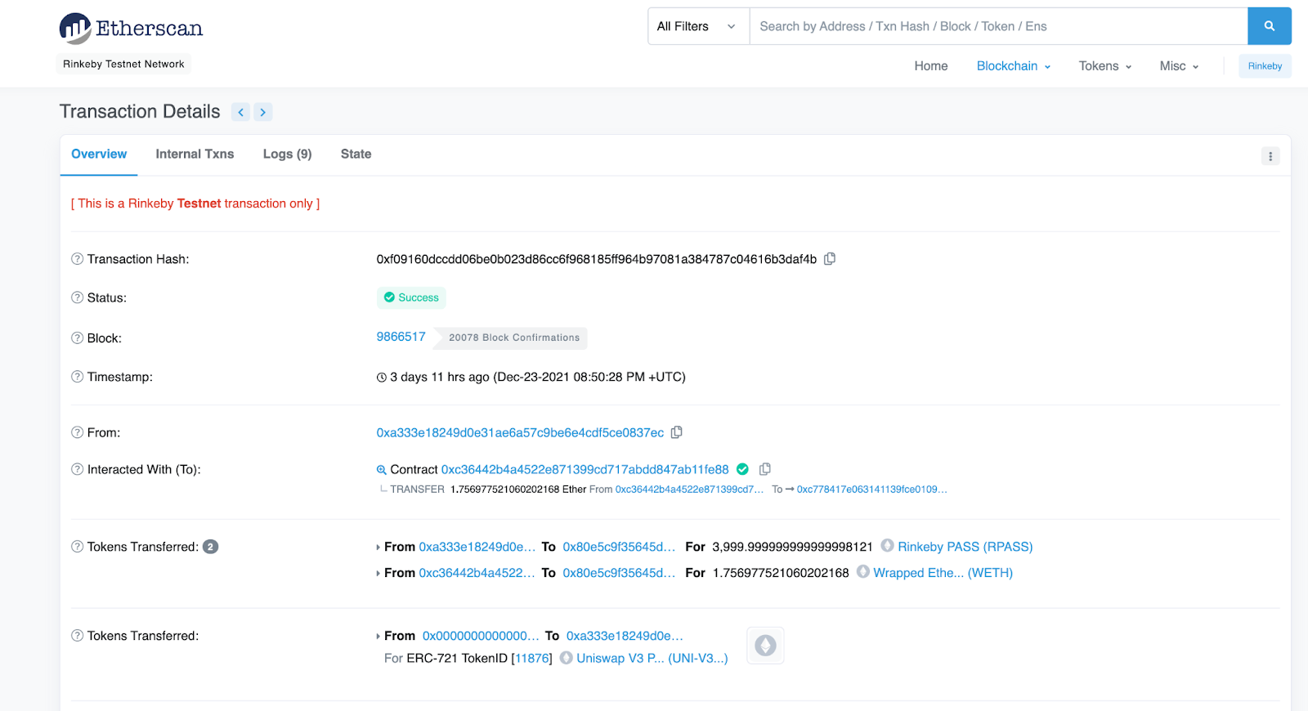
Task: Expand the WETH transfer row arrow
Action: pyautogui.click(x=378, y=574)
